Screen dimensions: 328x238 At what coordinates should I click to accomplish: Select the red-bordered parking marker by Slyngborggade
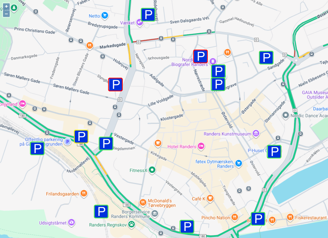115,84
